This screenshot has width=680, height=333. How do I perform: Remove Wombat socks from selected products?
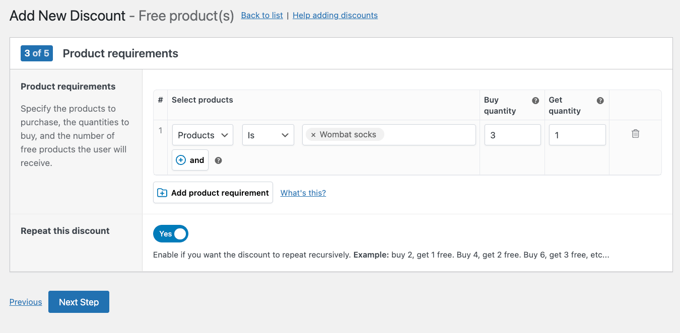[313, 134]
